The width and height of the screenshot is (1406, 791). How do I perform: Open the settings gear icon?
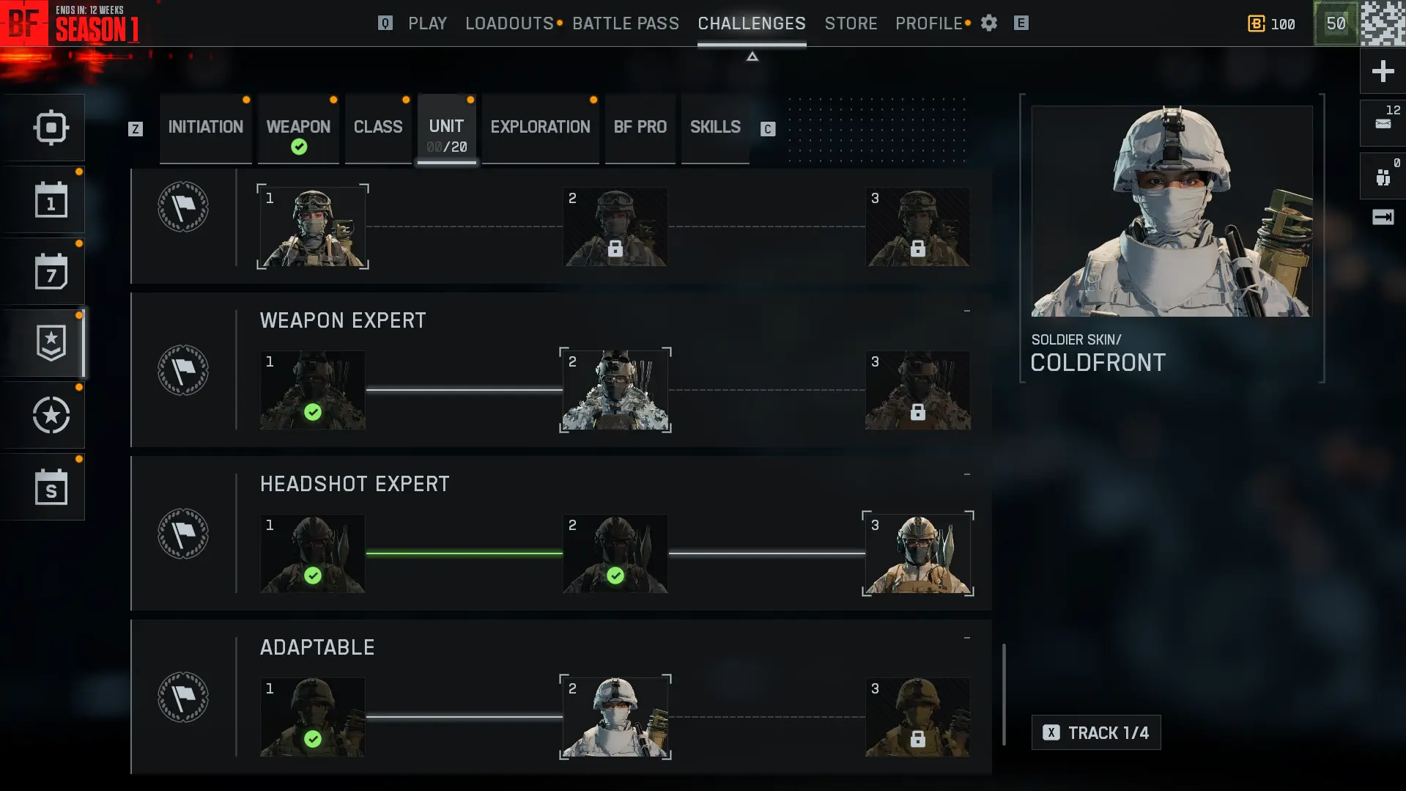pos(988,23)
